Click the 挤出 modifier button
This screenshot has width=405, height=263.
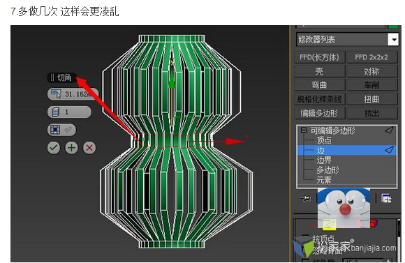371,113
